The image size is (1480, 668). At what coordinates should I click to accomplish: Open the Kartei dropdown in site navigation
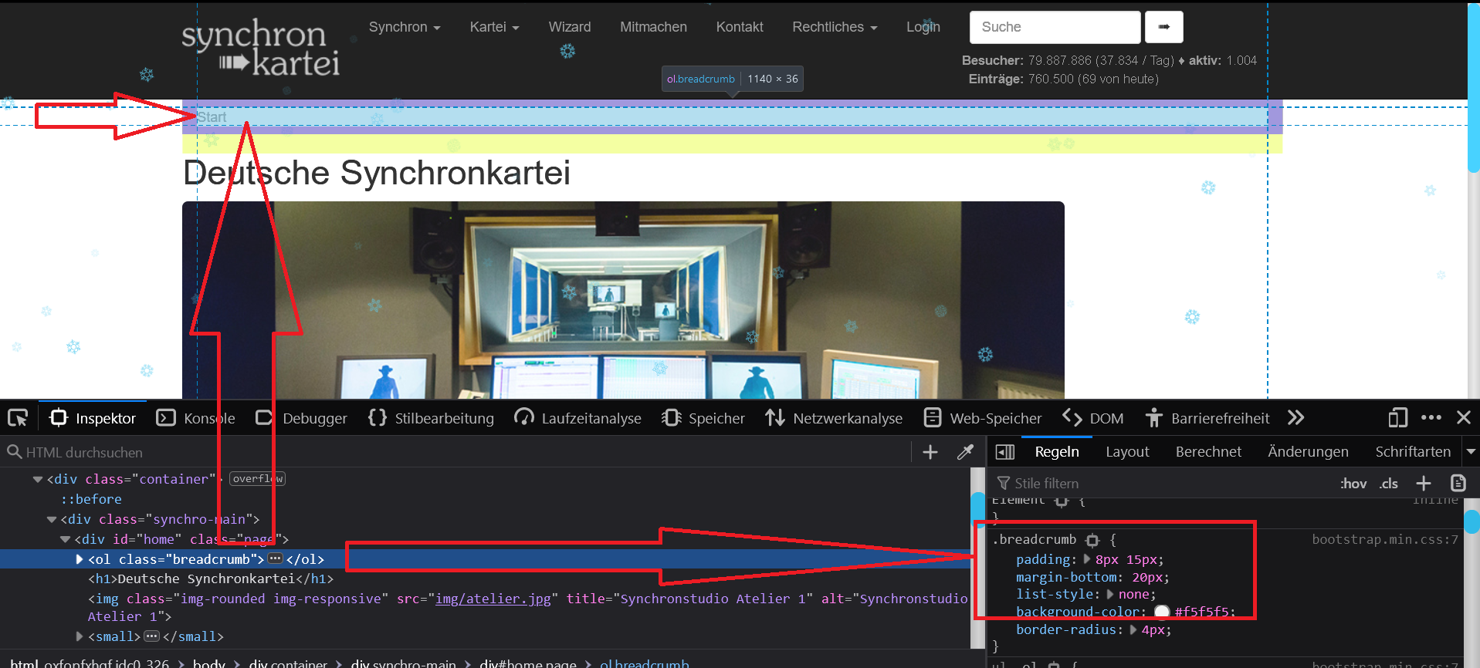tap(495, 27)
